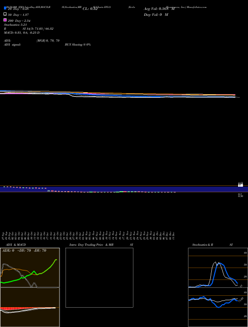The width and height of the screenshot is (248, 327).
Task: Click the 'Day Vol: 0 M' label
Action: pos(156,15)
